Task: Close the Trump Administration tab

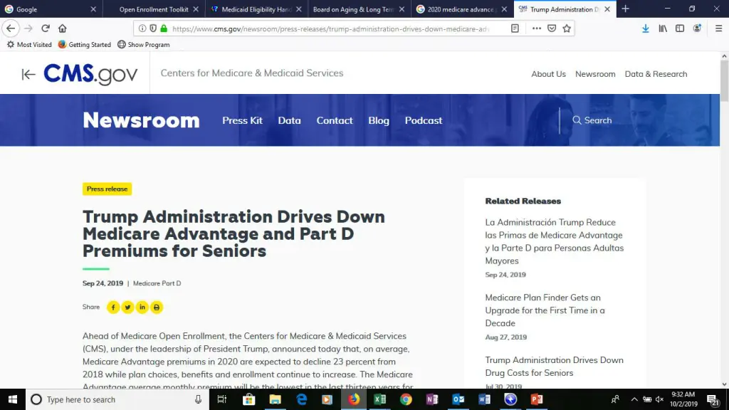Action: tap(607, 9)
